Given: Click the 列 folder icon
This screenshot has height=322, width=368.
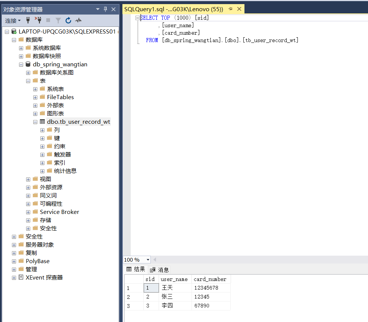Looking at the screenshot, I should click(50, 130).
